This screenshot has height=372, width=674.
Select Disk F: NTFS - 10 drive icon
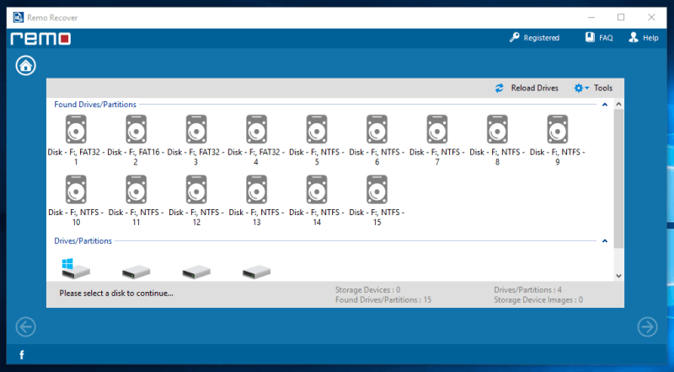pos(76,190)
